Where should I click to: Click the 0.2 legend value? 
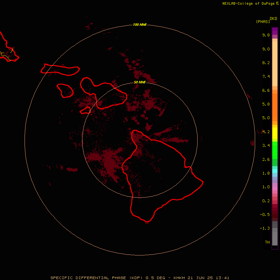266,201
